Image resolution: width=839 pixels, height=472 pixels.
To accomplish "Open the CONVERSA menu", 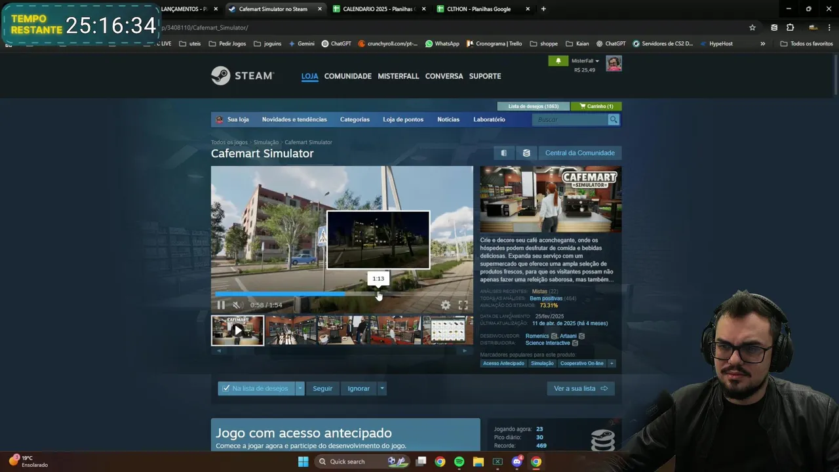I will pyautogui.click(x=444, y=76).
